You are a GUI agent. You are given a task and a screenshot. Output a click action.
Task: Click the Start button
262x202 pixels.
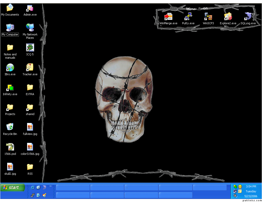tap(13, 187)
